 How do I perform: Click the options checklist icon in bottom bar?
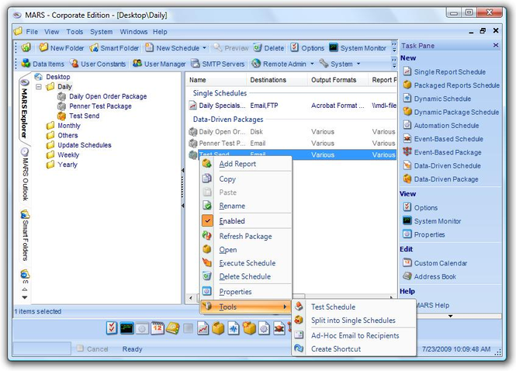coord(112,328)
